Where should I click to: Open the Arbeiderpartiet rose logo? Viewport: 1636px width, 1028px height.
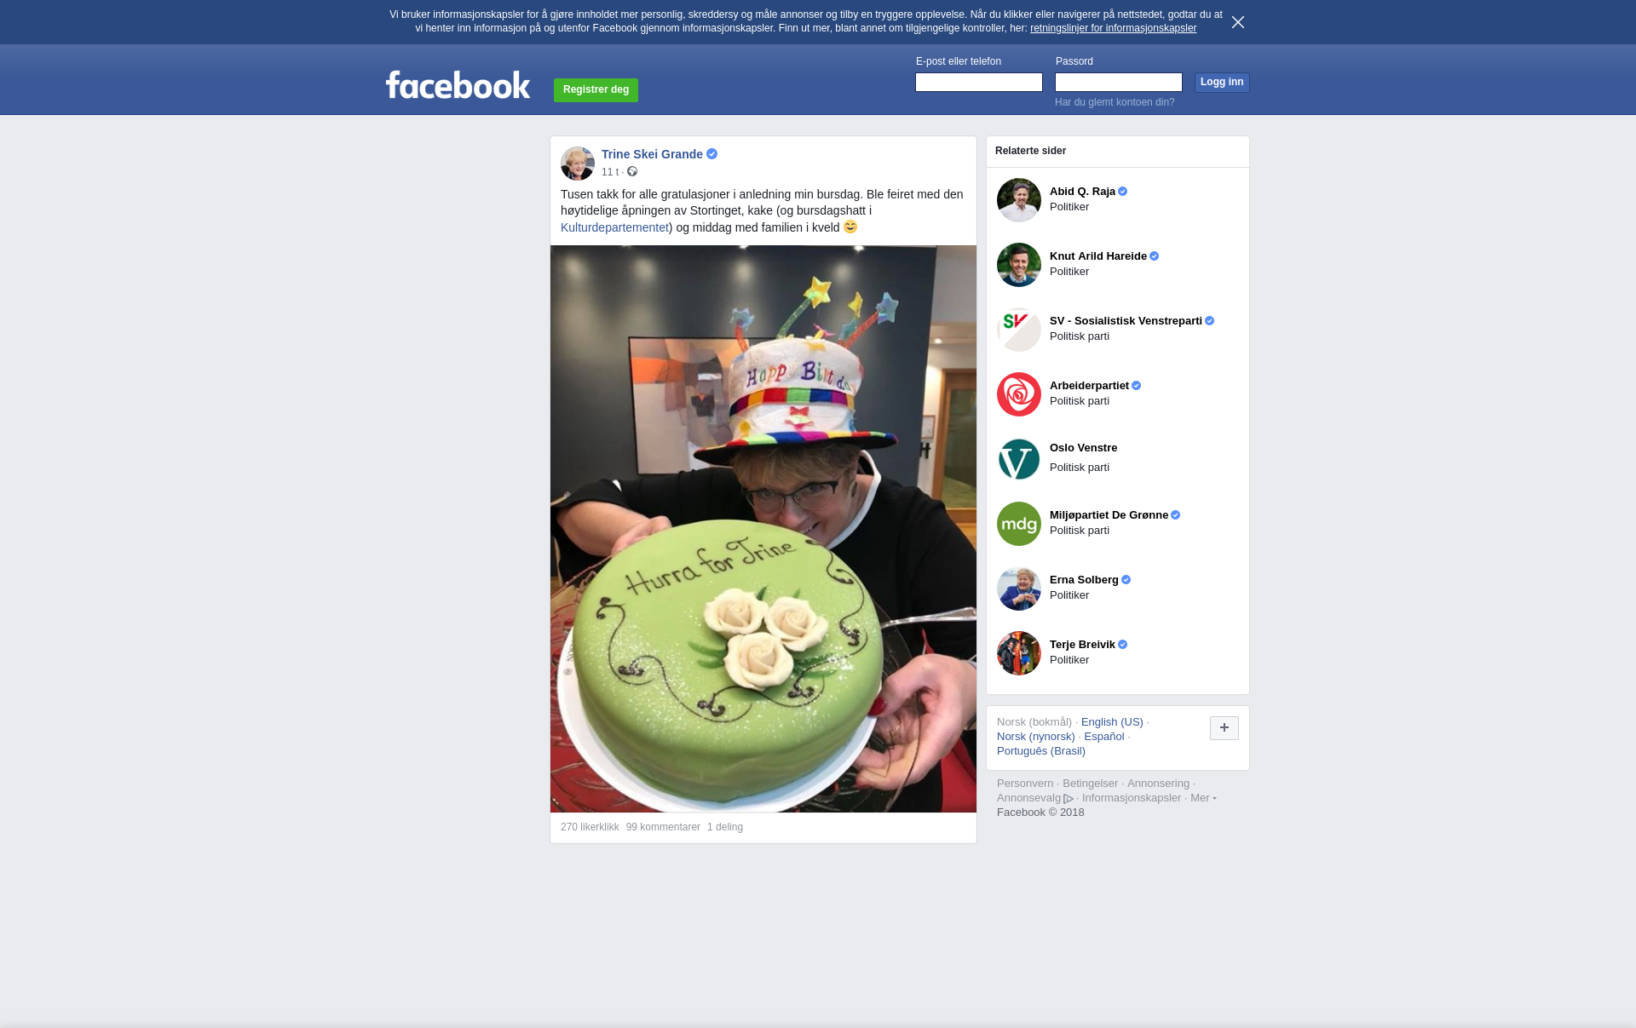click(1019, 394)
